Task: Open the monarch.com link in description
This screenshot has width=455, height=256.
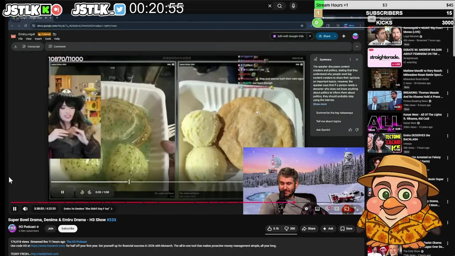Action: pos(48,246)
